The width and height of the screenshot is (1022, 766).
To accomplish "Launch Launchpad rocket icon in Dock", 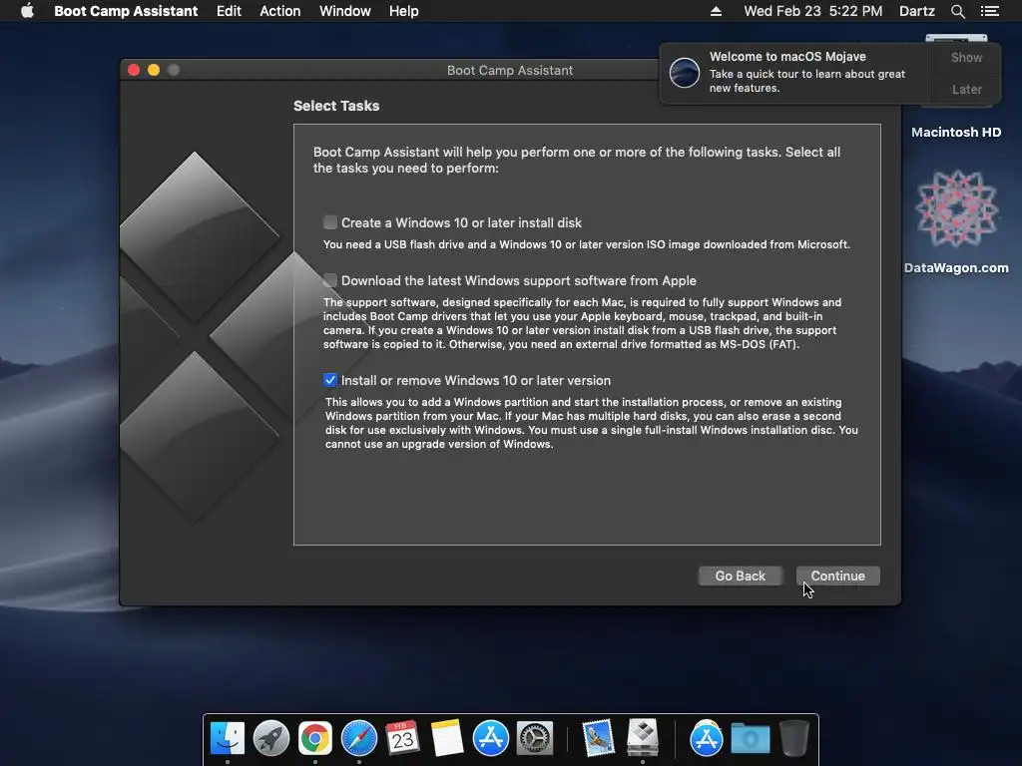I will [271, 738].
